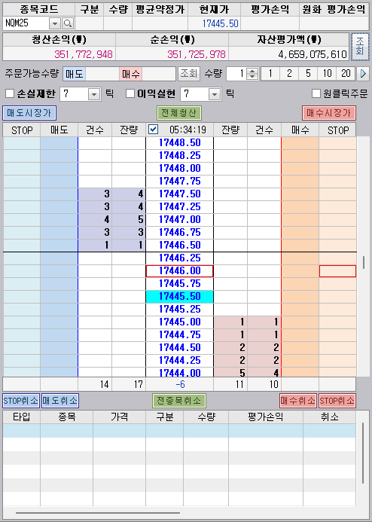Enable the 원클릭주문 checkbox
The image size is (372, 522).
click(x=316, y=93)
